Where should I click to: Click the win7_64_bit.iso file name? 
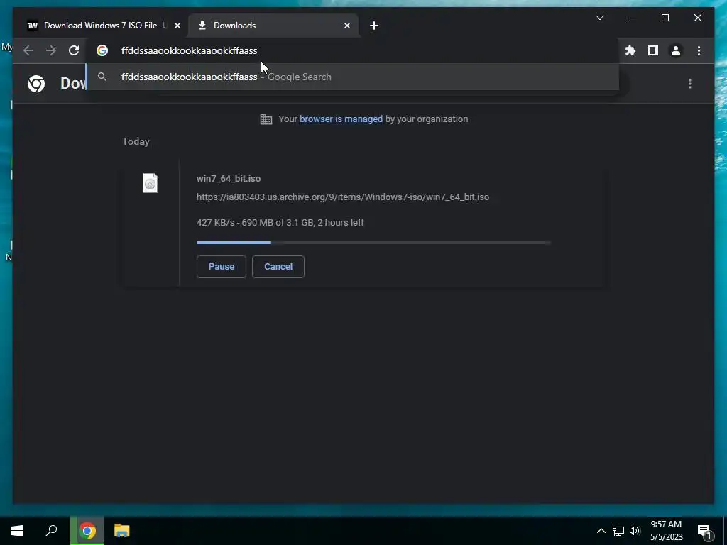[229, 178]
